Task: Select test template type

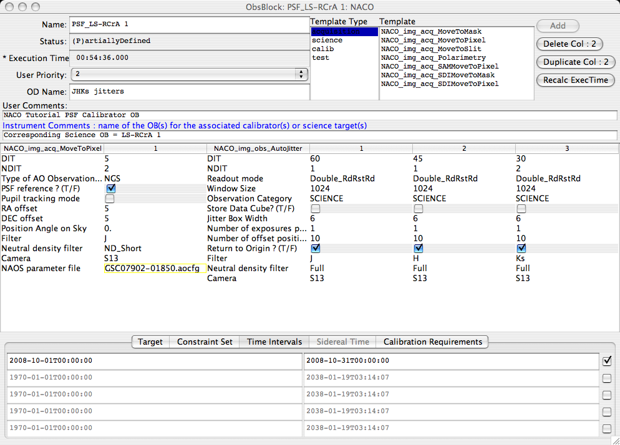Action: 344,58
